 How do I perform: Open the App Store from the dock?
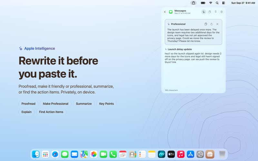pyautogui.click(x=191, y=154)
